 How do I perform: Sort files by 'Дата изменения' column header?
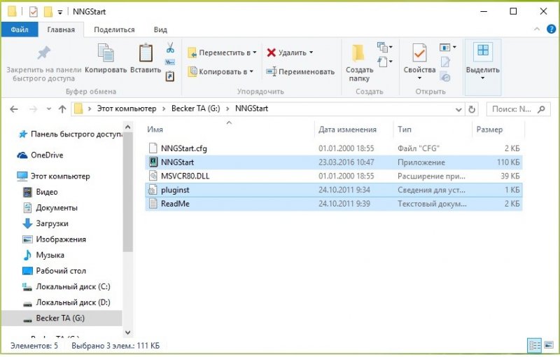pyautogui.click(x=347, y=129)
